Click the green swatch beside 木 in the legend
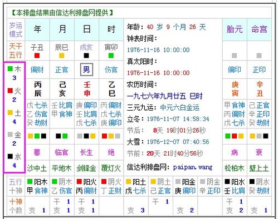Image resolution: width=278 pixels, height=219 pixels. tap(10, 69)
